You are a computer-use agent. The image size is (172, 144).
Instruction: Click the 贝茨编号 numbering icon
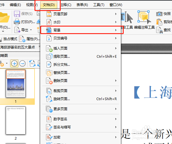(49, 38)
